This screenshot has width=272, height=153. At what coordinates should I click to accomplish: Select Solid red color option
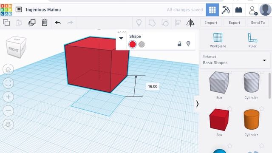click(133, 44)
